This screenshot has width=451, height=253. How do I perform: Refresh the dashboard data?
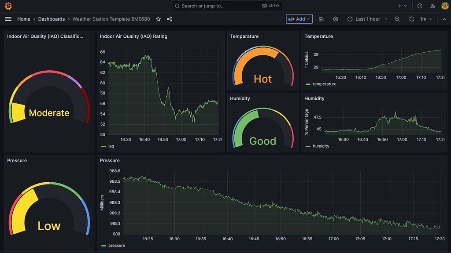411,19
